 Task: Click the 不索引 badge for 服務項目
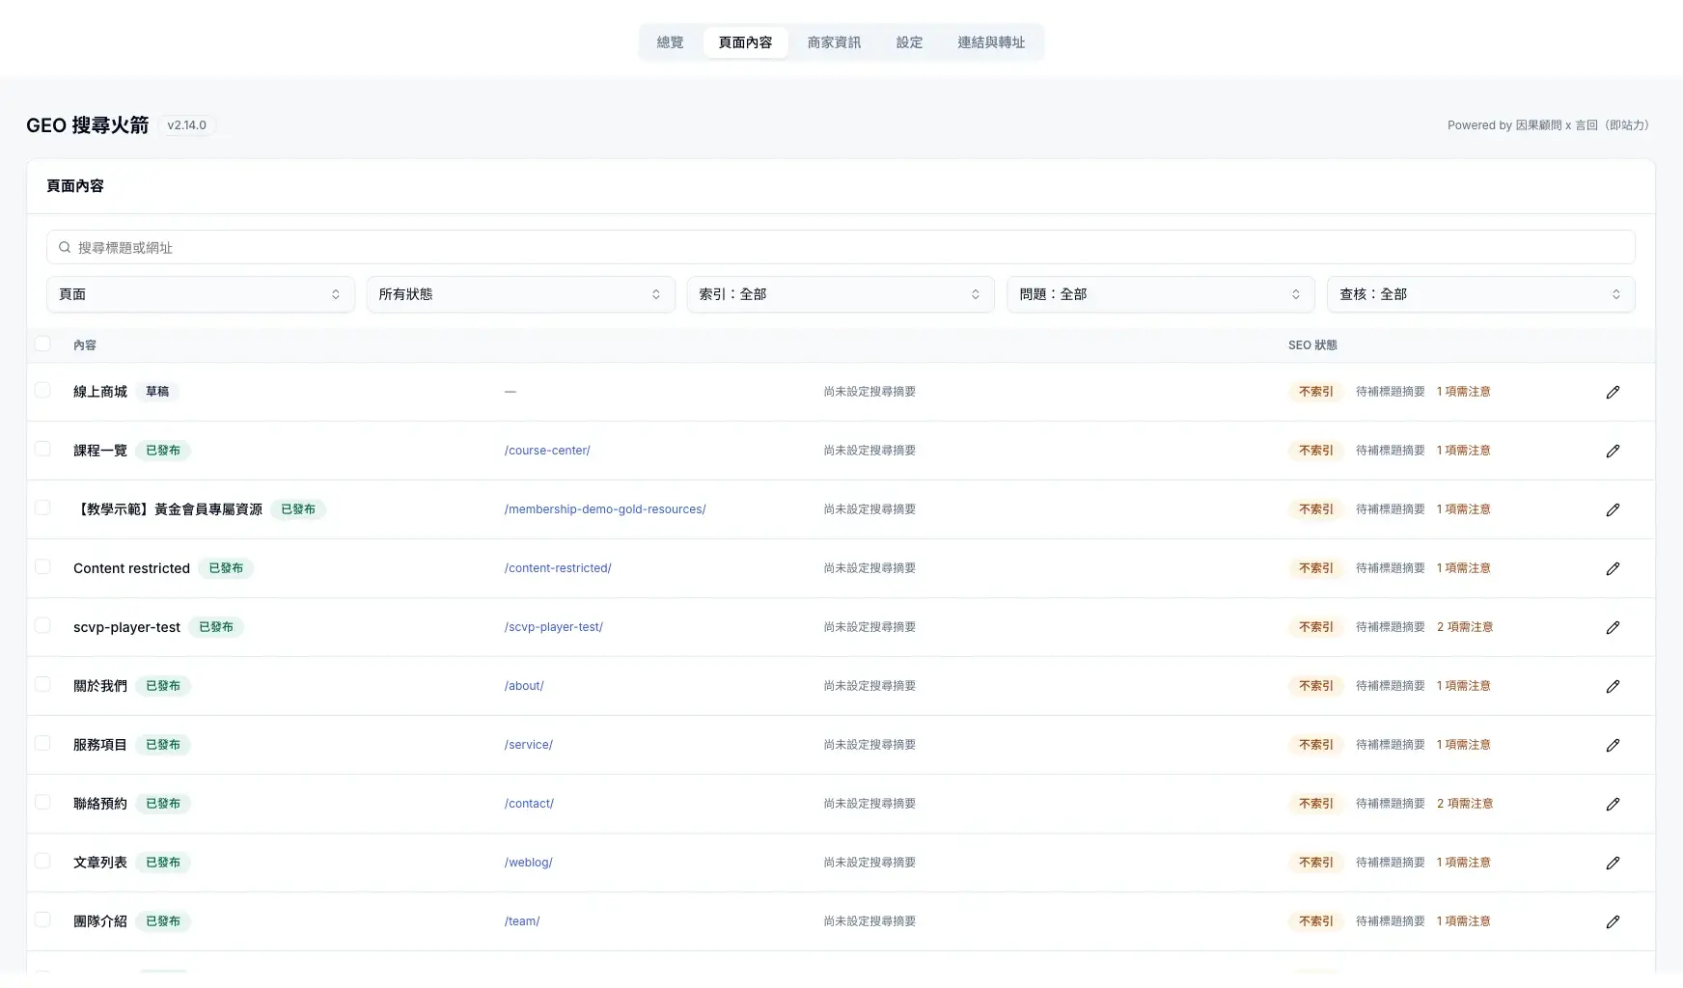(x=1315, y=745)
